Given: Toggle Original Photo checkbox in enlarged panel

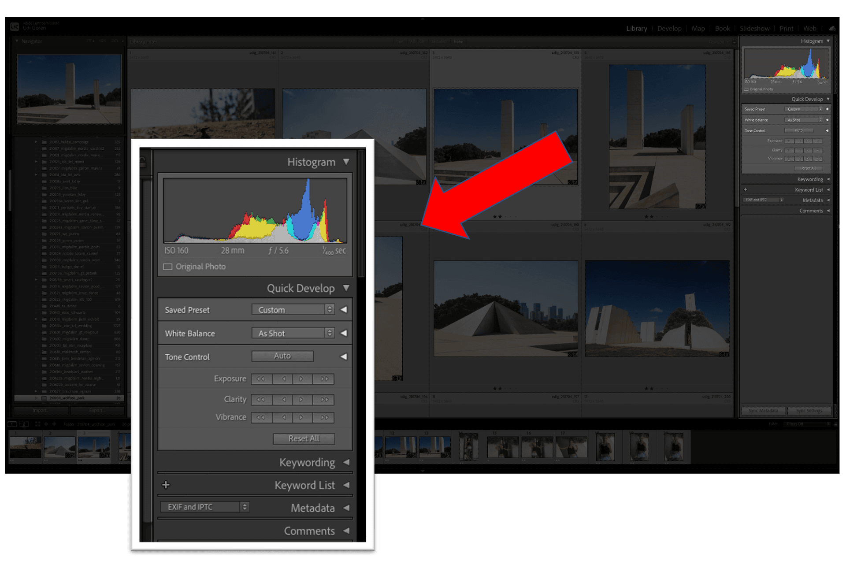Looking at the screenshot, I should (x=168, y=267).
